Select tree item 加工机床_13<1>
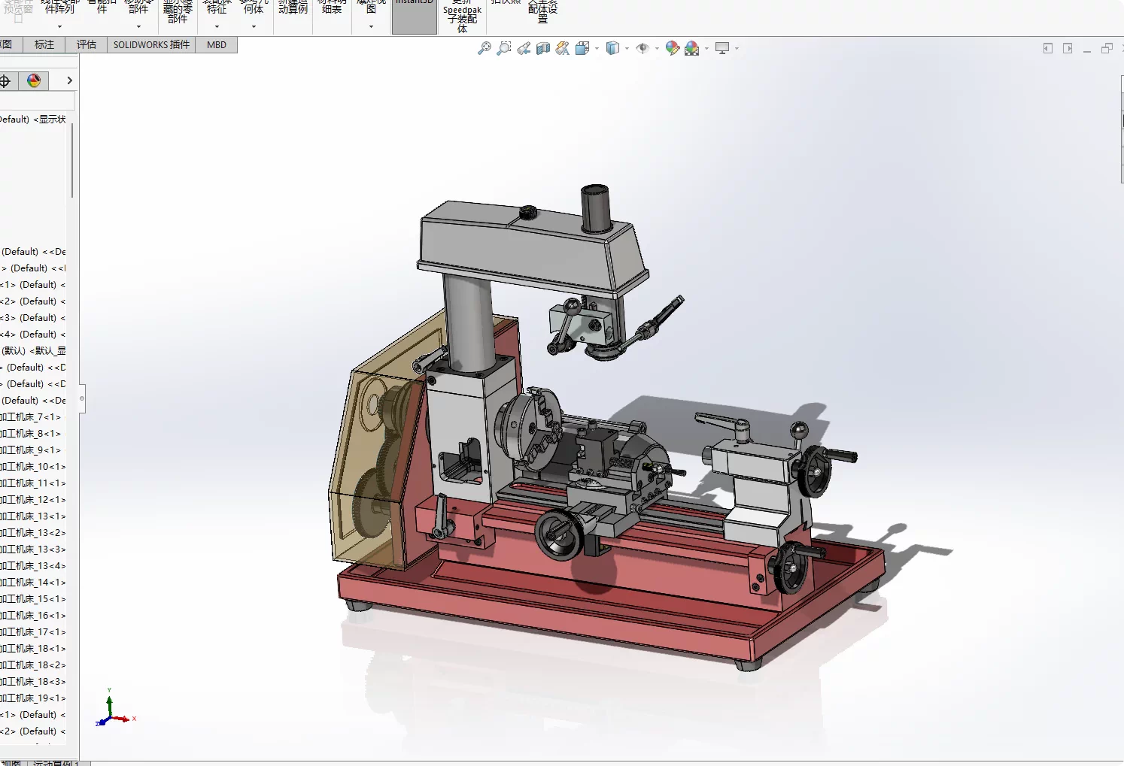Image resolution: width=1124 pixels, height=766 pixels. coord(32,516)
